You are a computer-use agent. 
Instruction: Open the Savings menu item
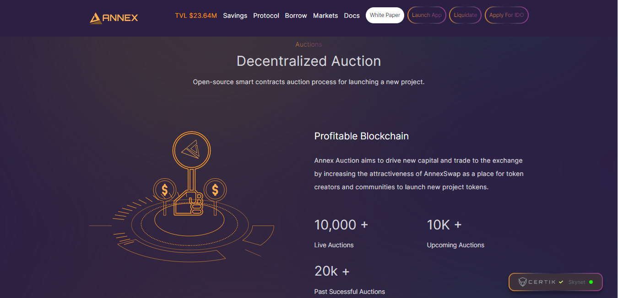[x=235, y=16]
